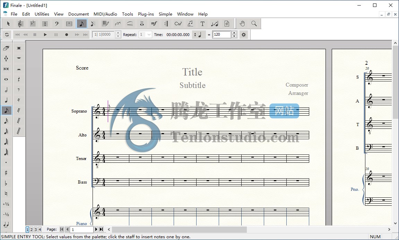399x240 pixels.
Task: Apply the sharp accidental
Action: 6,173
